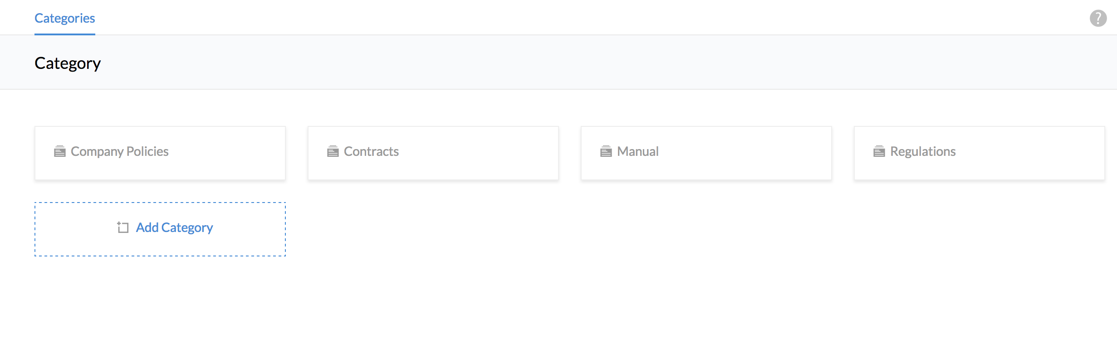Click the Manual category icon
The height and width of the screenshot is (338, 1117).
(606, 151)
